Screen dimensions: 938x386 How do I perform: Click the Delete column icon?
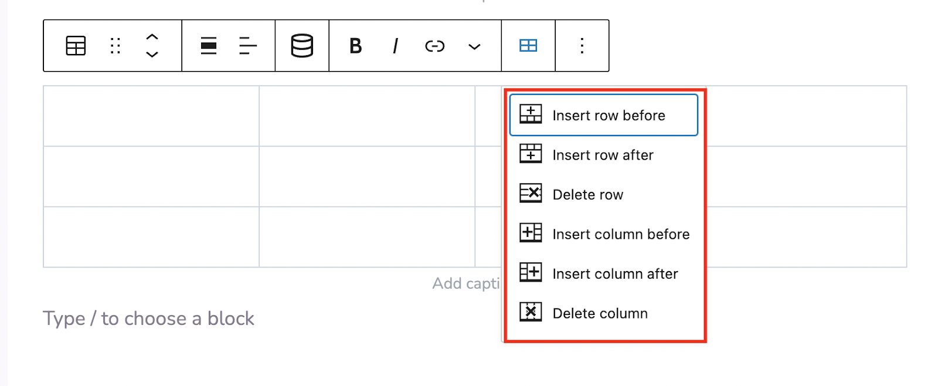click(531, 313)
